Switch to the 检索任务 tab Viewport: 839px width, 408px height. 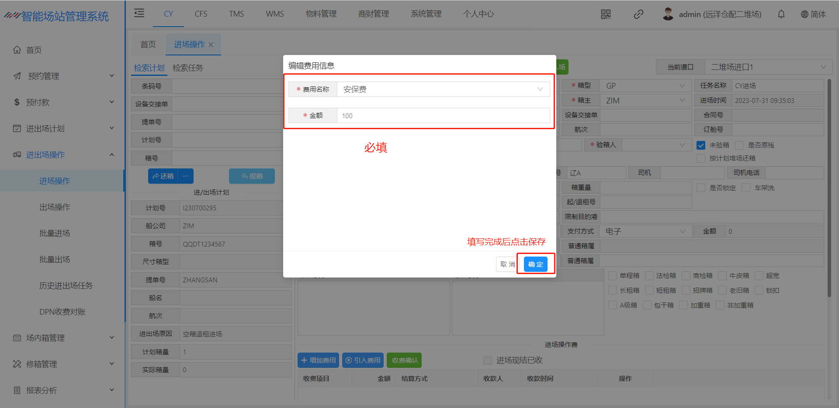[188, 68]
